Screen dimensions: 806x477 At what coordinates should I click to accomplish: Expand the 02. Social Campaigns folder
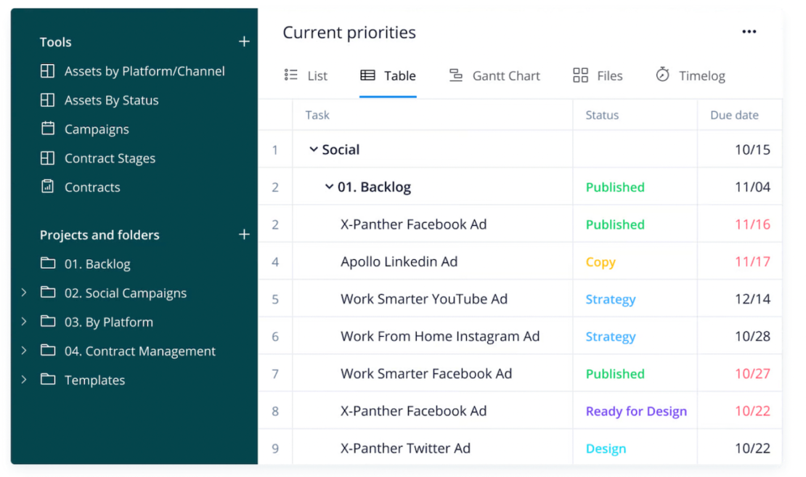23,293
